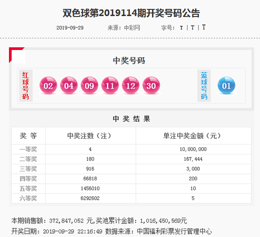Click fifth prize winner count 1456010
The width and height of the screenshot is (260, 237).
tap(90, 188)
